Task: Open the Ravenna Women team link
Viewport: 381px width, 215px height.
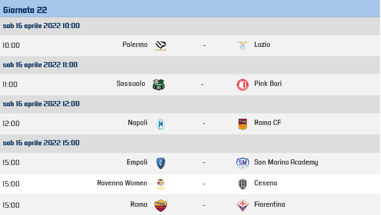Action: pyautogui.click(x=122, y=183)
